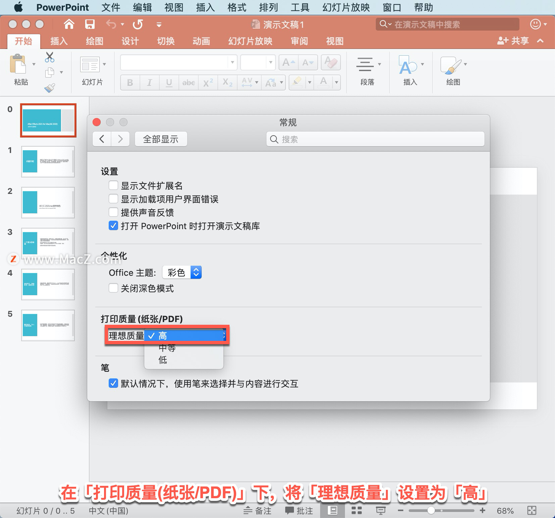Viewport: 555px width, 518px height.
Task: Toggle Strikethrough abc button
Action: coord(189,83)
